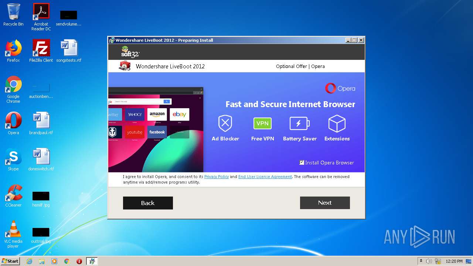
Task: Click the installer title bar icon
Action: click(x=112, y=40)
